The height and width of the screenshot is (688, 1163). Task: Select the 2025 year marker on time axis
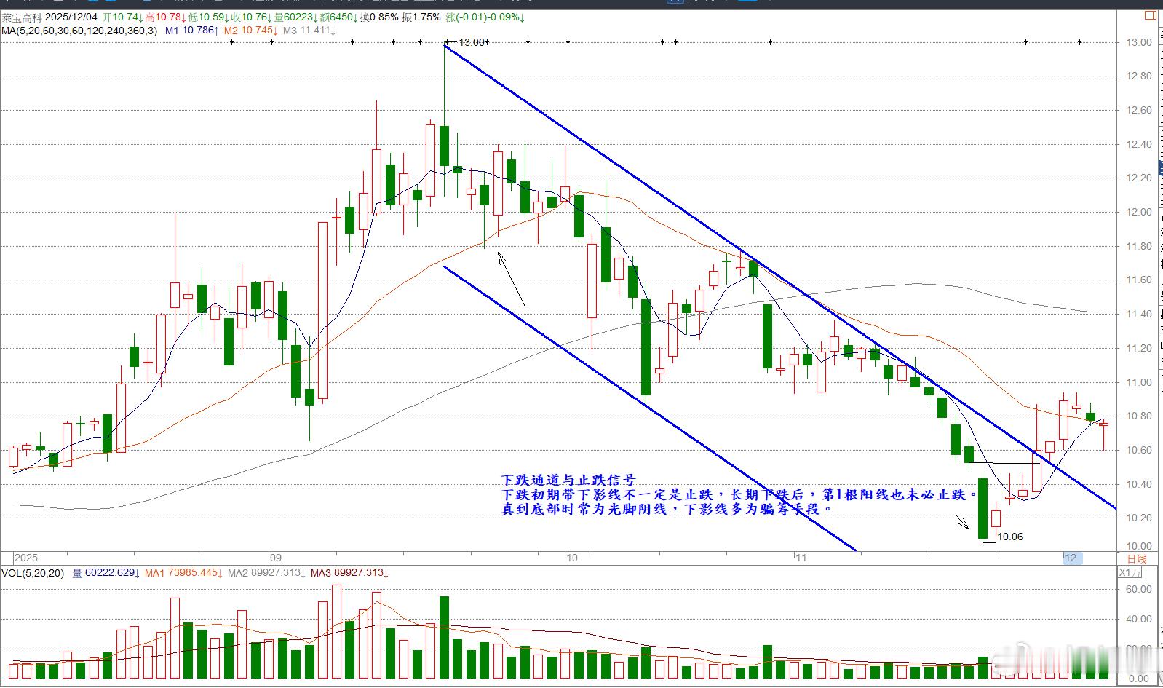pyautogui.click(x=26, y=558)
